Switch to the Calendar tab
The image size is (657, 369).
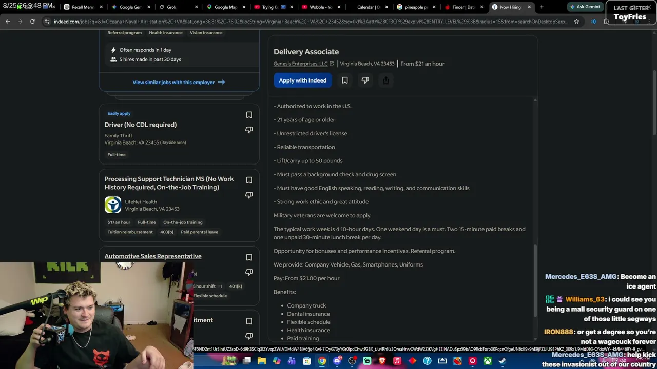369,7
